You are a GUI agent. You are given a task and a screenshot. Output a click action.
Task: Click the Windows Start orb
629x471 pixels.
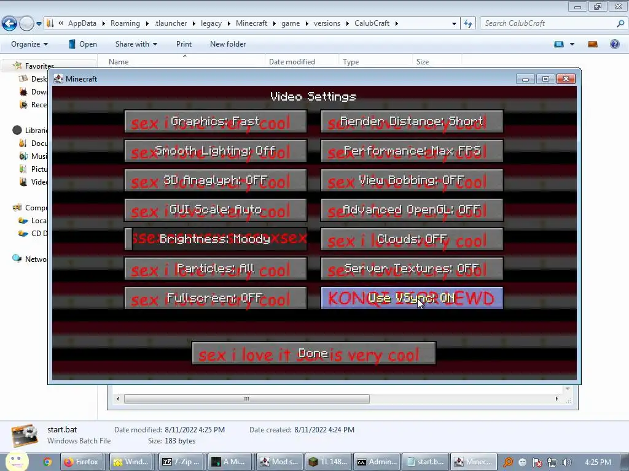click(x=17, y=462)
